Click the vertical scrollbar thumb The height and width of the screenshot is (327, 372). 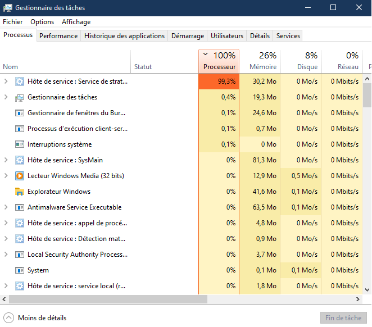pyautogui.click(x=368, y=96)
